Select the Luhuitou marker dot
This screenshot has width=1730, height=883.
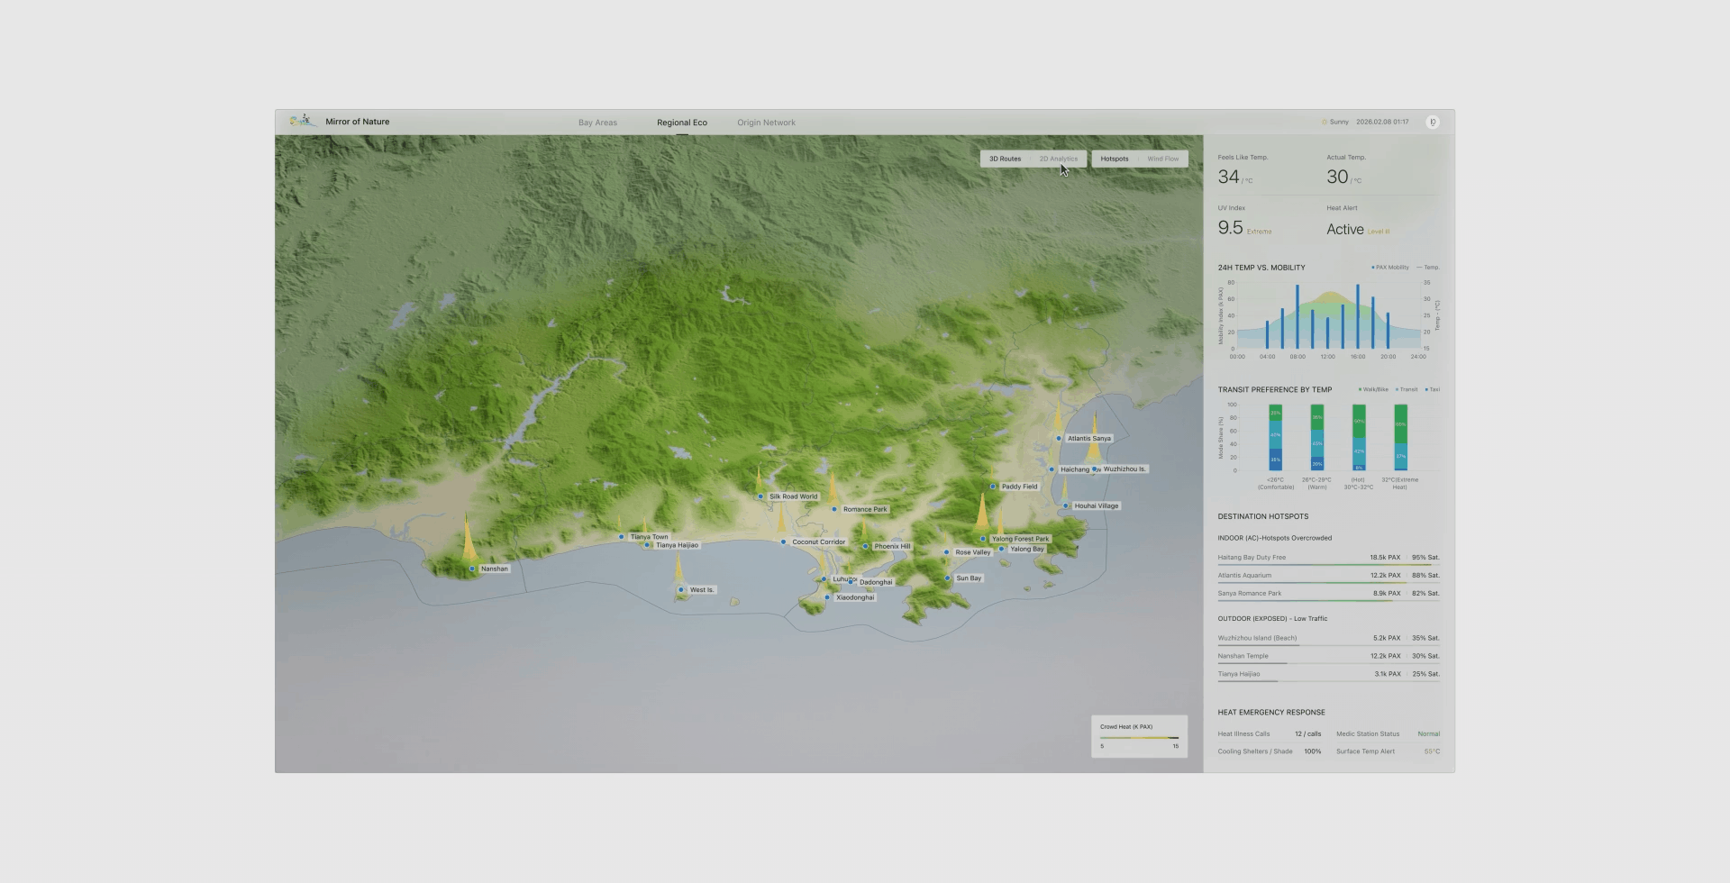coord(824,579)
